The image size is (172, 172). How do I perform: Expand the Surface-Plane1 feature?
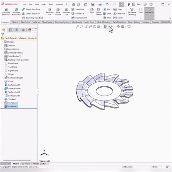tap(2, 88)
